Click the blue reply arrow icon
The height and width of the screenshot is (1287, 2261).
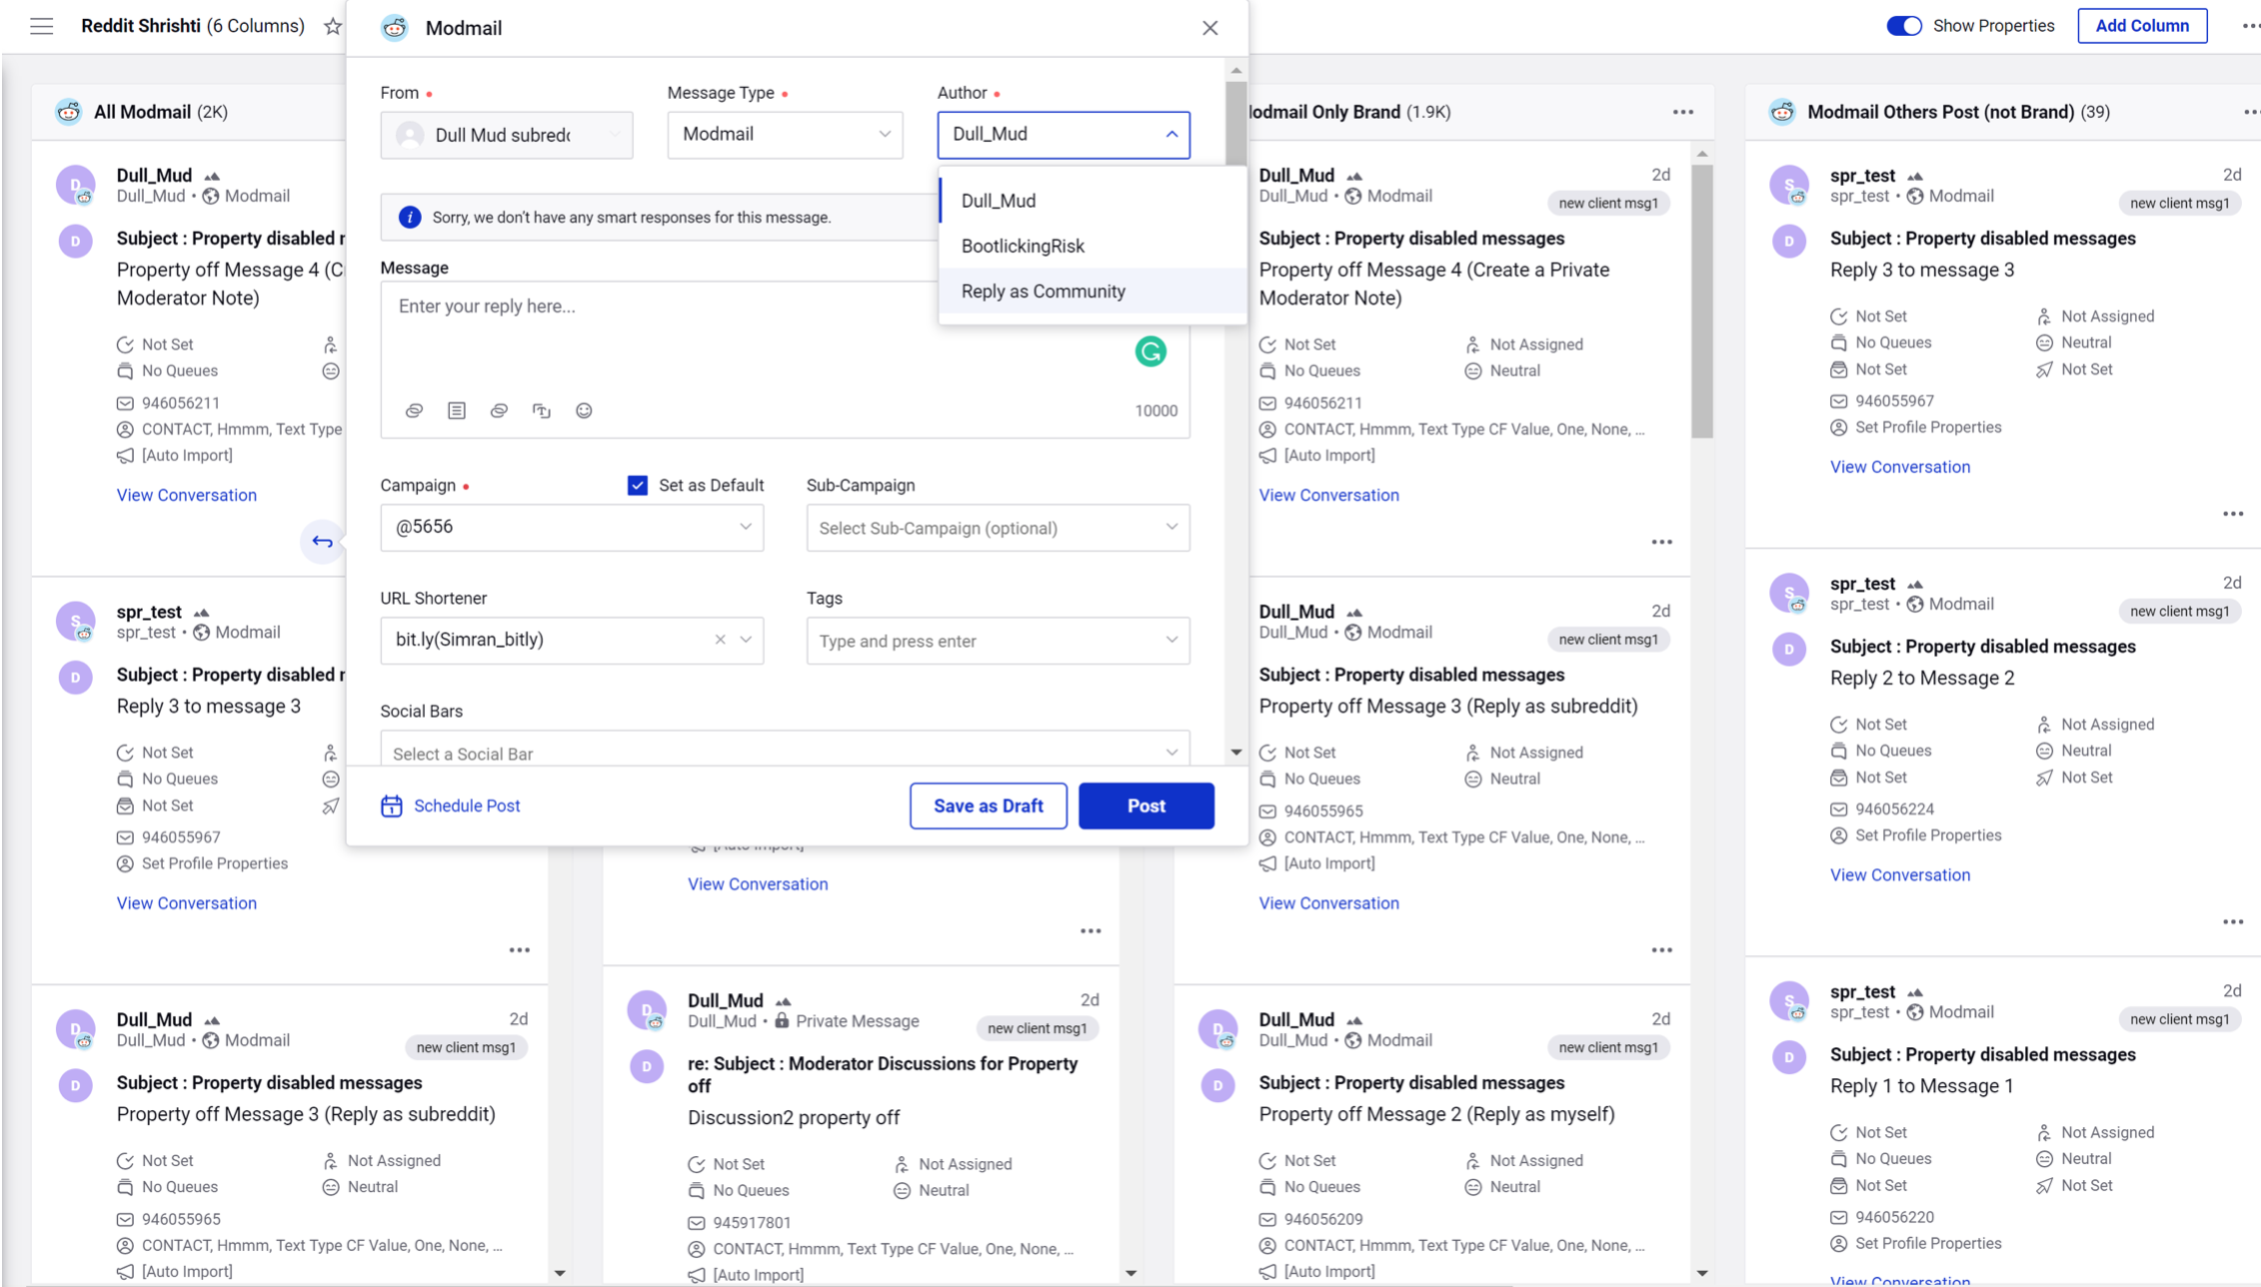[x=322, y=542]
